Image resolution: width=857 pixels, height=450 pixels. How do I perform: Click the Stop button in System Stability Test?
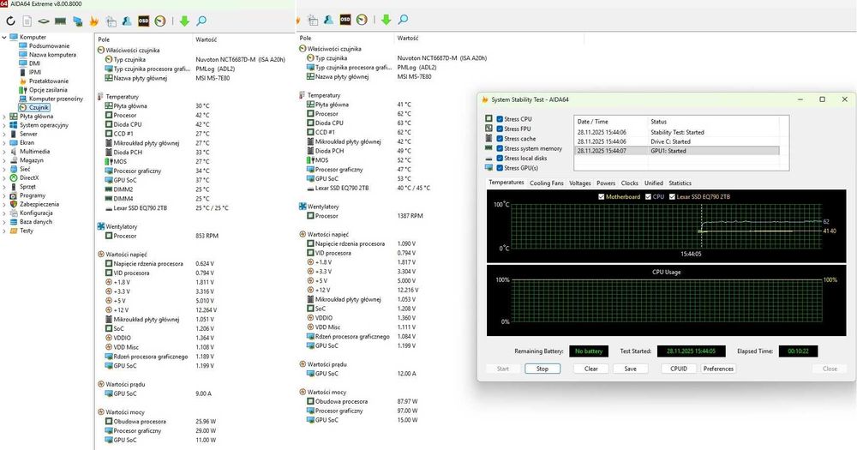(x=542, y=369)
